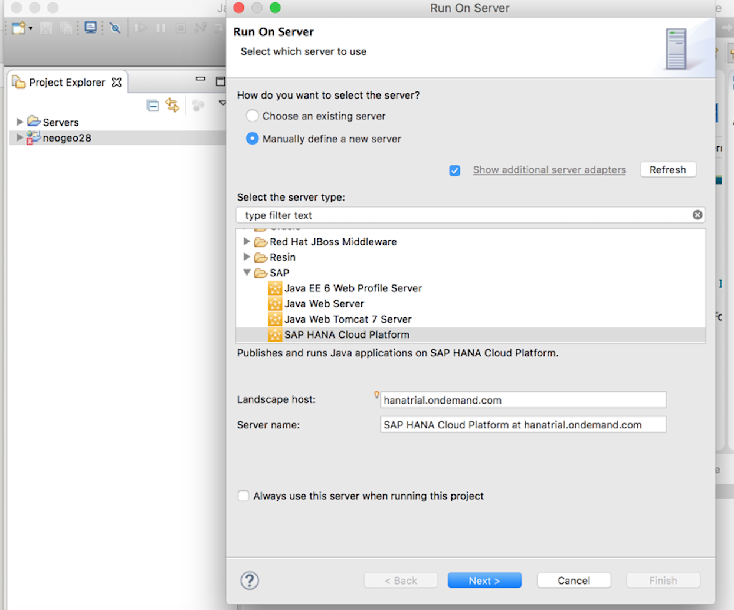This screenshot has height=610, width=734.
Task: Click the server tower icon in dialog header
Action: click(x=676, y=48)
